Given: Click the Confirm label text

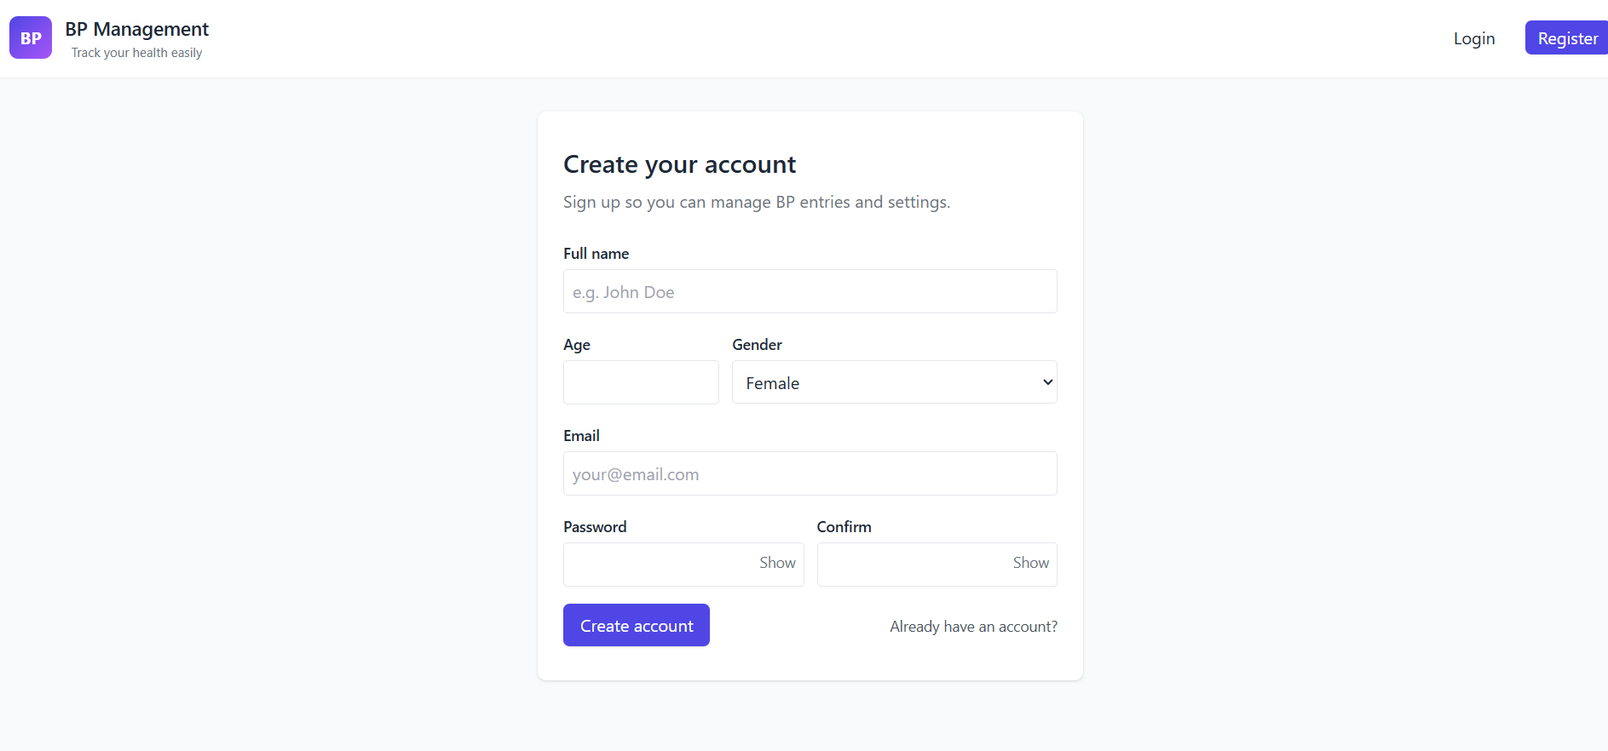Looking at the screenshot, I should point(844,527).
